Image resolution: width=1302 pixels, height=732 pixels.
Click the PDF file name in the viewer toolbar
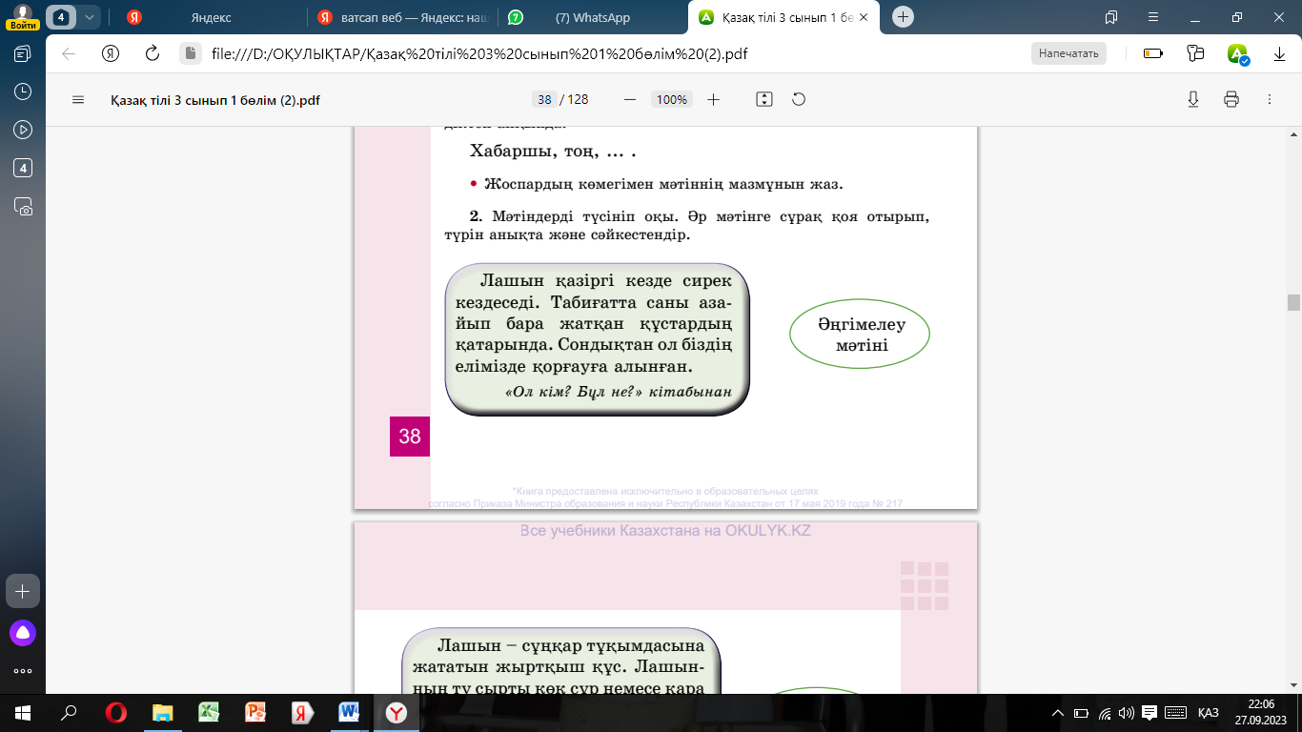tap(214, 99)
